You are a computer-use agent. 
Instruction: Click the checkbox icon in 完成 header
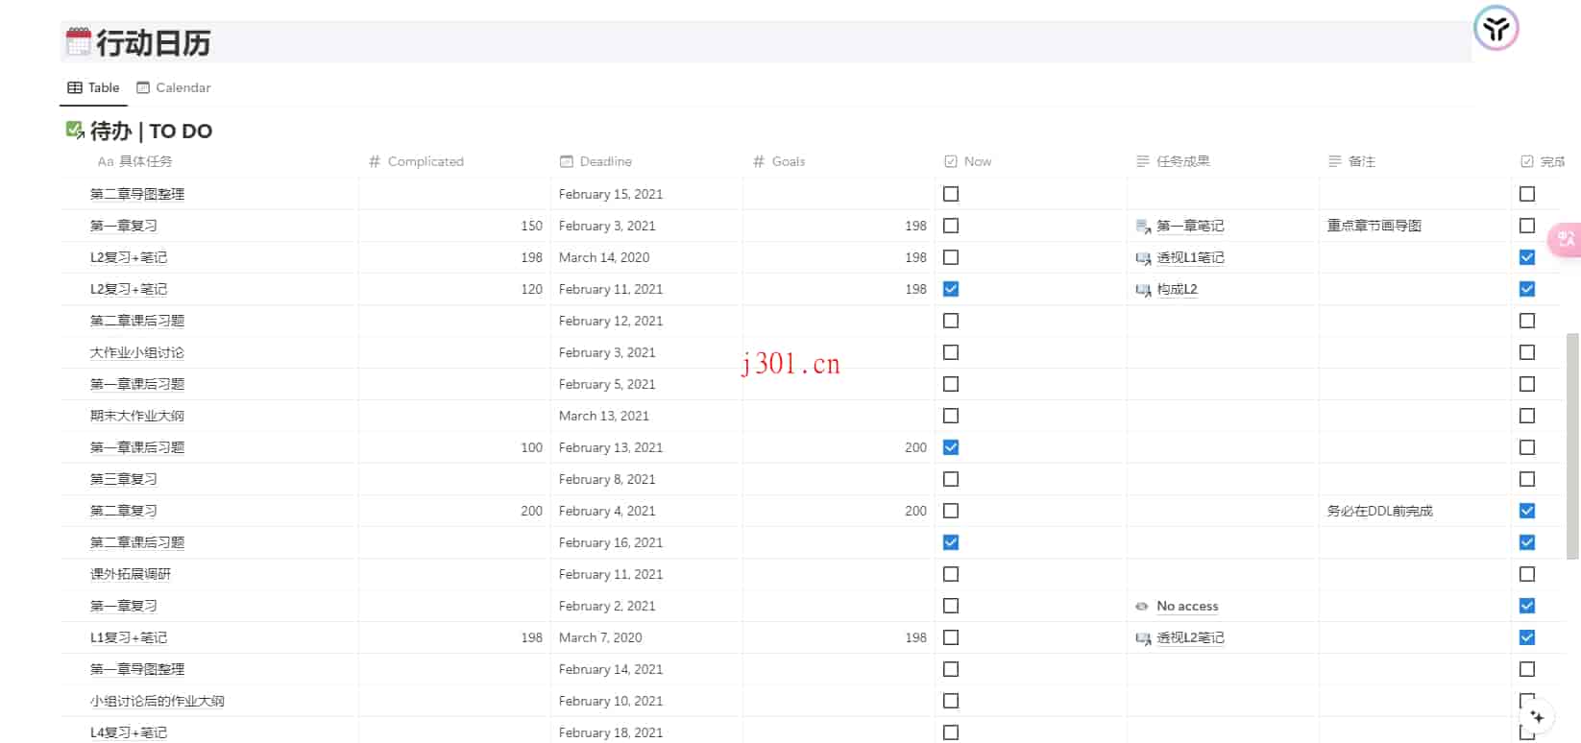pos(1527,161)
